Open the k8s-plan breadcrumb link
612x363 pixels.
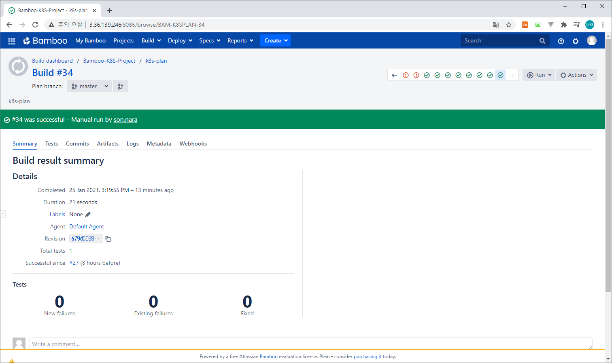click(156, 61)
